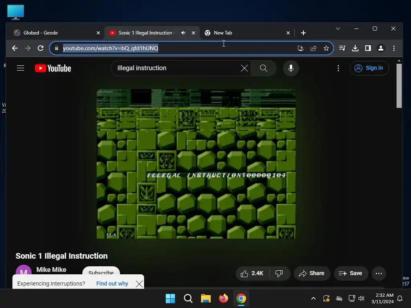Close the Sonic 1 Illegal Instruction tab

(193, 33)
